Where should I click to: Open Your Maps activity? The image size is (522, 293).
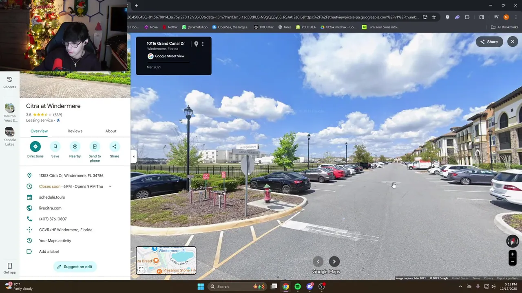(x=55, y=241)
